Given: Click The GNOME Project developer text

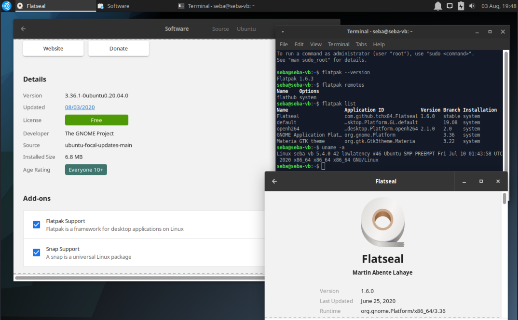Looking at the screenshot, I should point(89,133).
